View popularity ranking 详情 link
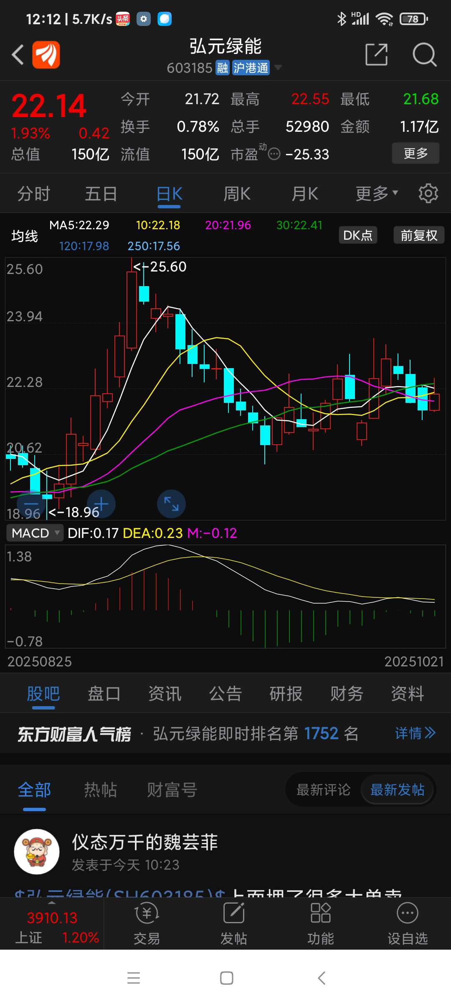451x1004 pixels. 415,733
